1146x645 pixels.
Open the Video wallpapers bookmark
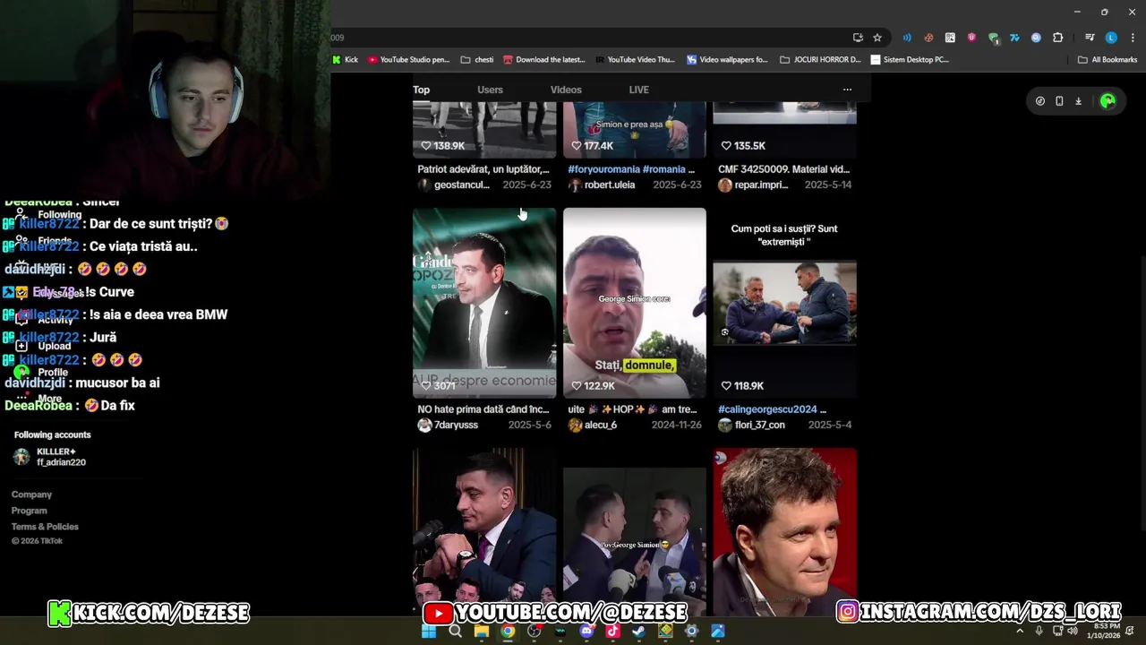[727, 60]
